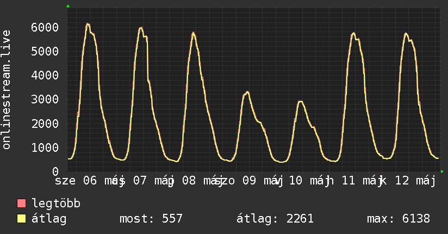Click the 06 máj peak near 6000
448x234 pixels.
click(88, 24)
